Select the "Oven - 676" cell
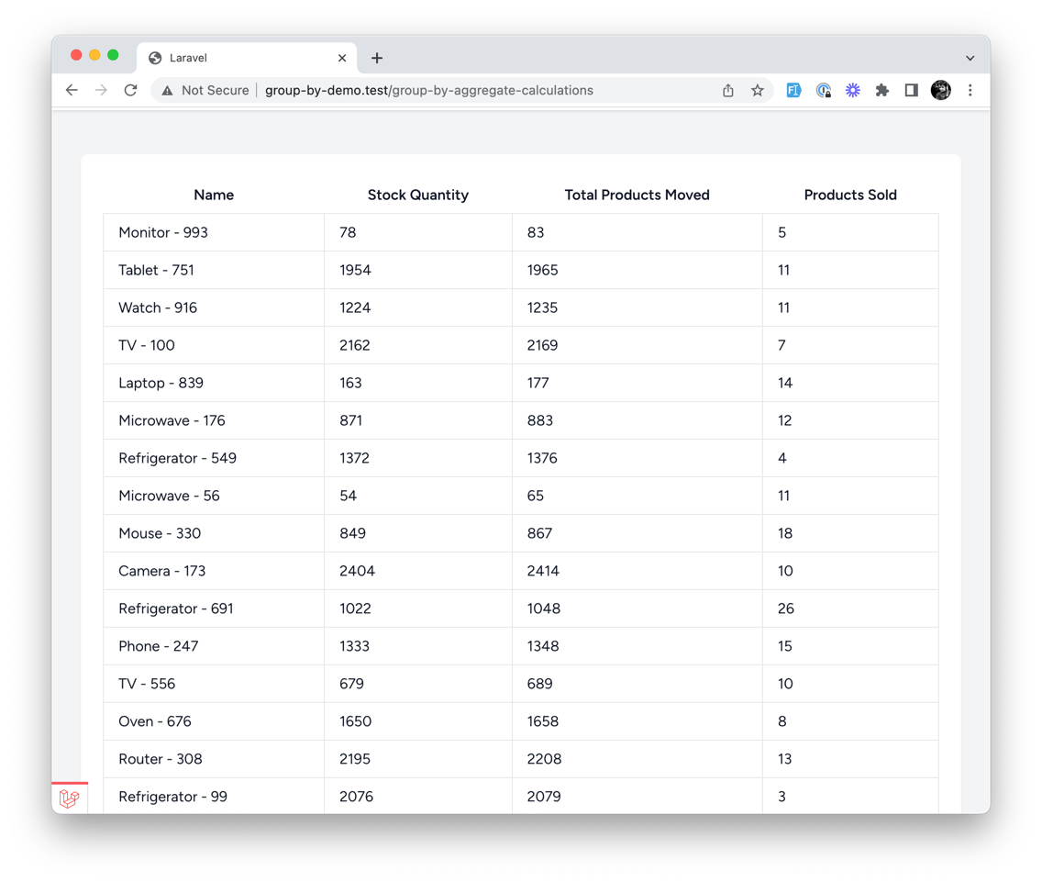 [x=214, y=721]
